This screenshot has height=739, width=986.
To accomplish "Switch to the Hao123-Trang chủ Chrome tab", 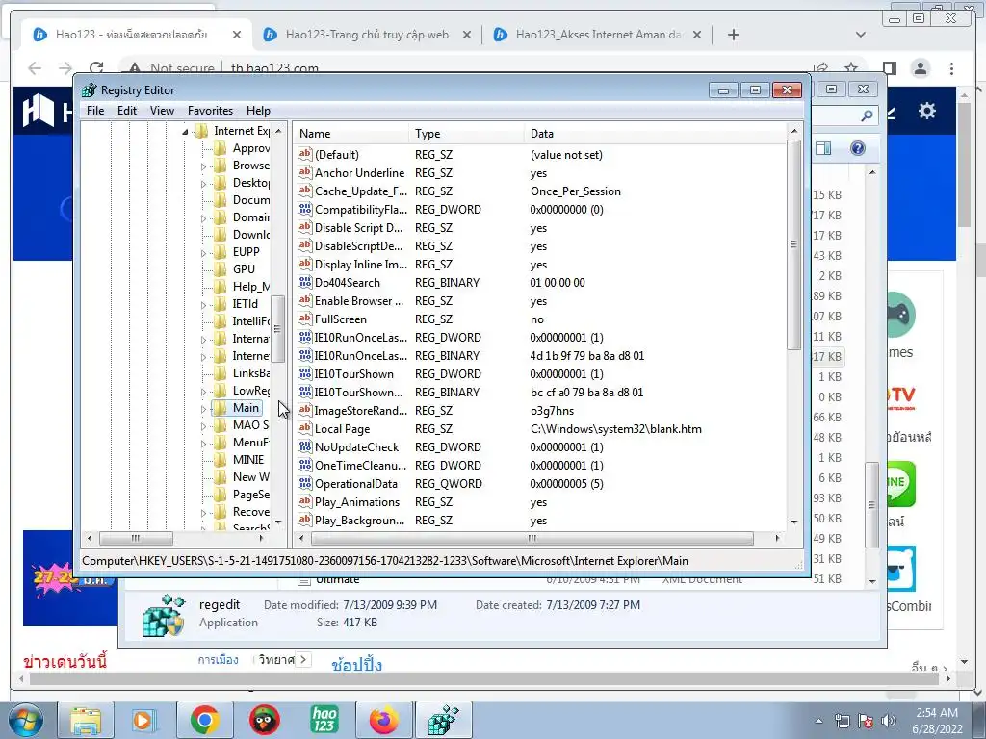I will pyautogui.click(x=367, y=35).
